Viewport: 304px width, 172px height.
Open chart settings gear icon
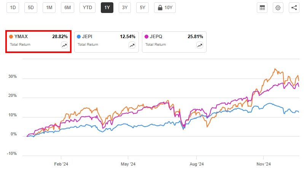pos(278,8)
